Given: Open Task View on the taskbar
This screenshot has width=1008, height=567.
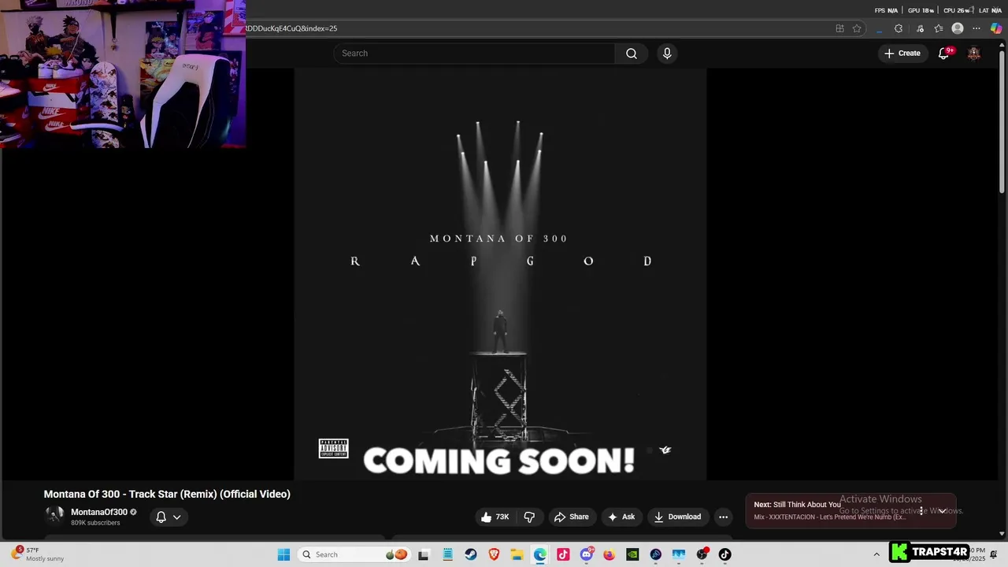Looking at the screenshot, I should tap(424, 554).
